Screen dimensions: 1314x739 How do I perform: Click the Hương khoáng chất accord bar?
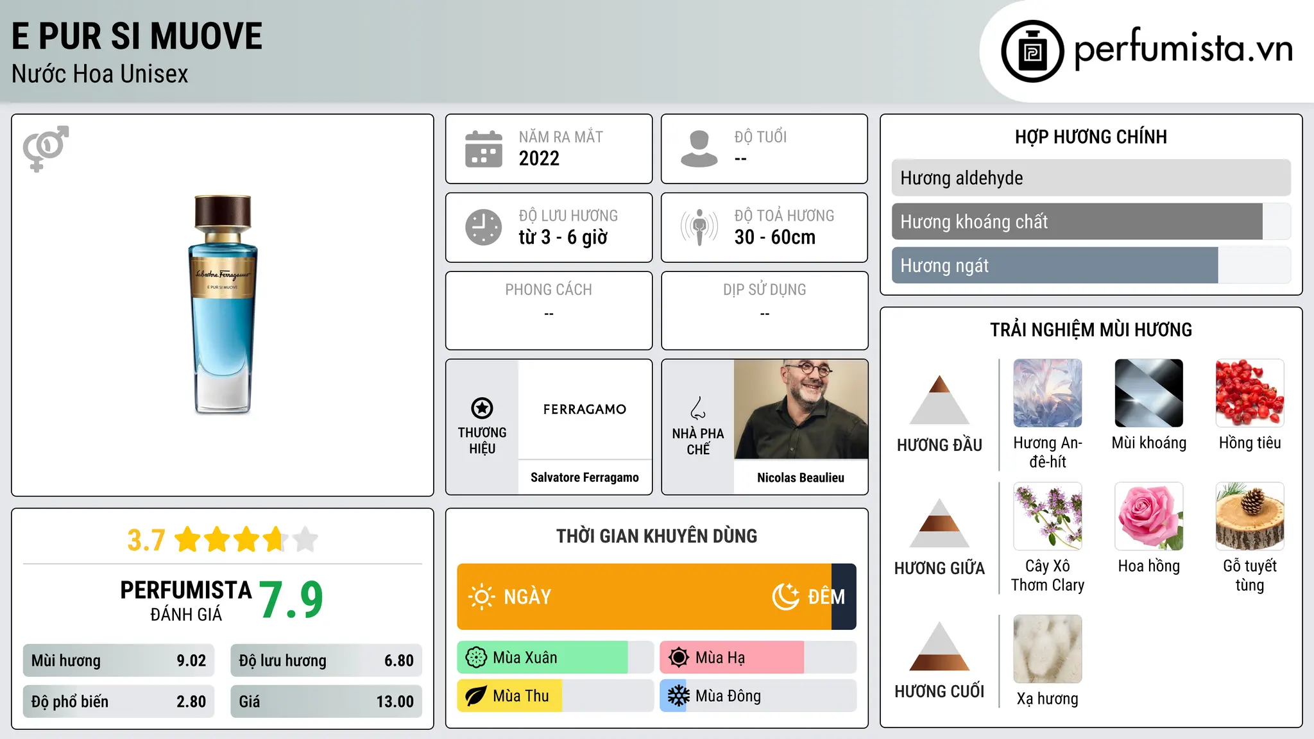point(1091,221)
